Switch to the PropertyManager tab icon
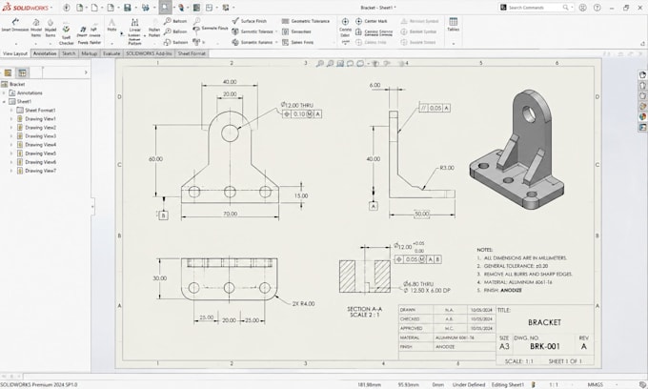Viewport: 648px width, 389px height. 22,72
